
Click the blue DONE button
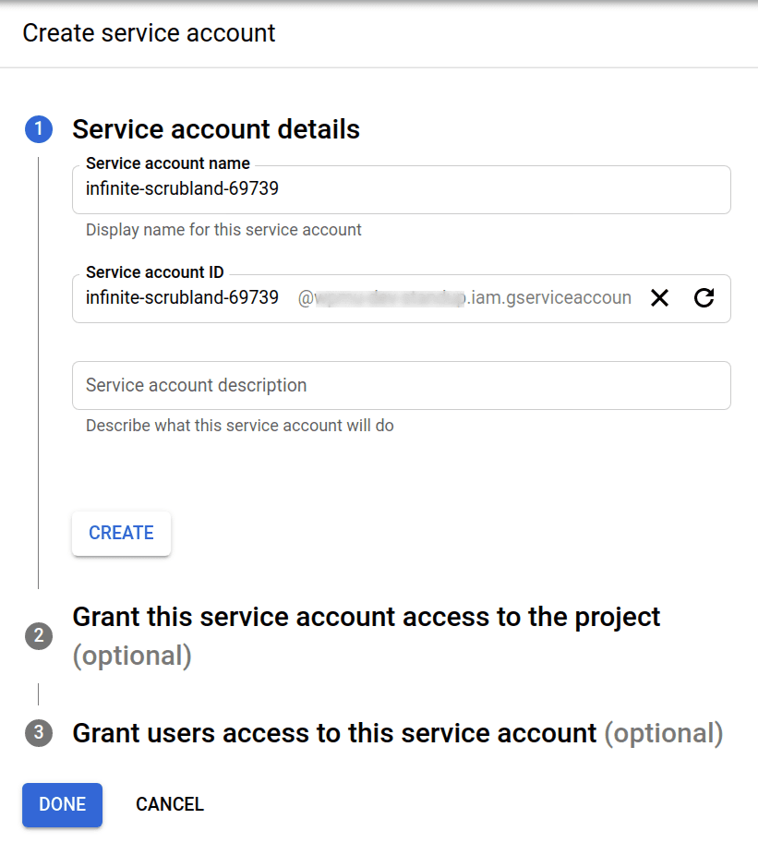(62, 804)
